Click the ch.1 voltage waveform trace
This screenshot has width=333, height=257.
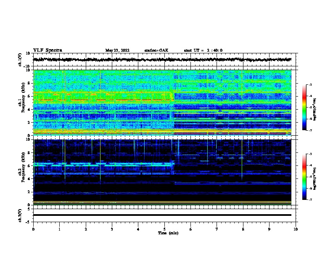click(162, 60)
